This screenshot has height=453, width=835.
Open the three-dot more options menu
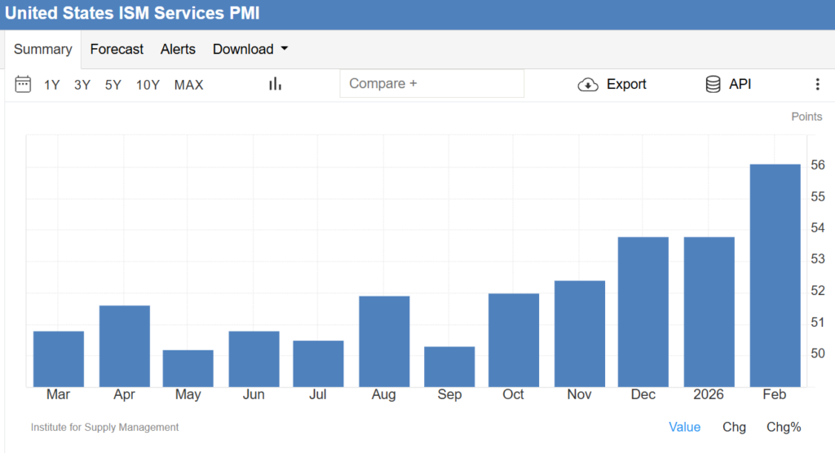[x=817, y=85]
